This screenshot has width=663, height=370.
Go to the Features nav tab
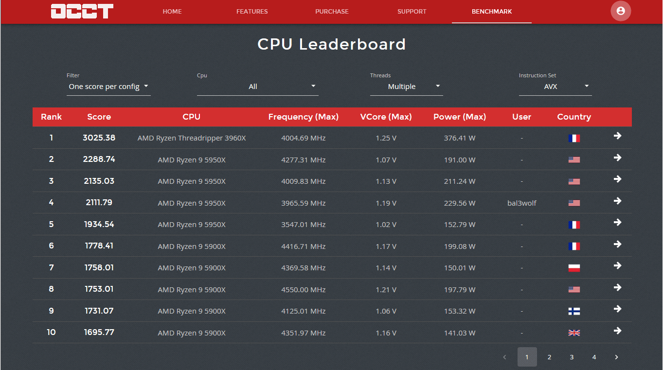click(x=252, y=12)
